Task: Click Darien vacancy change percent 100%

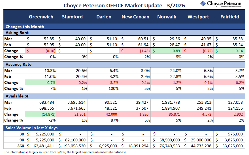Action: coord(103,88)
